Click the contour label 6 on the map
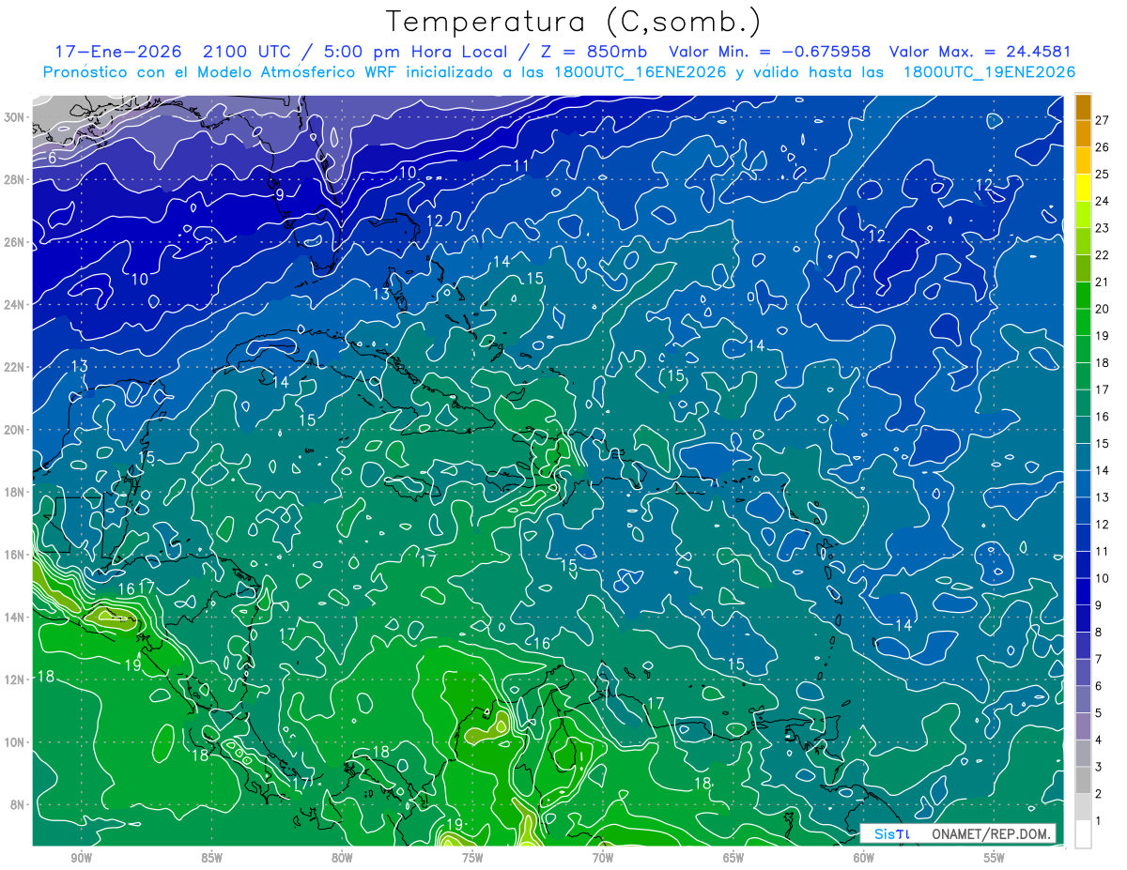Viewport: 1127px width, 870px height. pyautogui.click(x=53, y=158)
